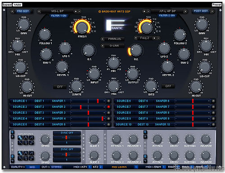The width and height of the screenshot is (225, 173).
Task: Select LFO tab 3
Action: coord(12,137)
